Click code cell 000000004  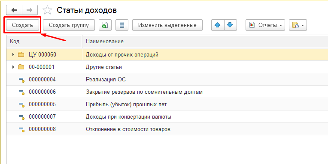[42, 80]
